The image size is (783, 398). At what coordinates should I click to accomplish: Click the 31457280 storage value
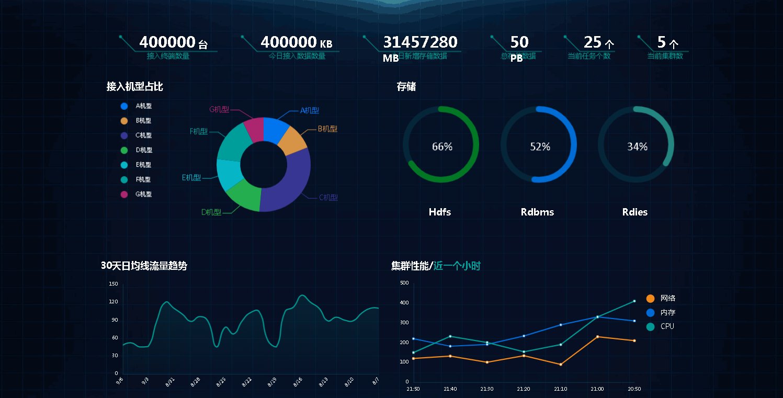point(420,42)
